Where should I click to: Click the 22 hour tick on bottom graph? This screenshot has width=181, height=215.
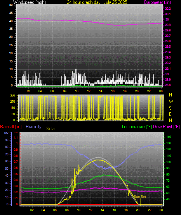(150, 210)
